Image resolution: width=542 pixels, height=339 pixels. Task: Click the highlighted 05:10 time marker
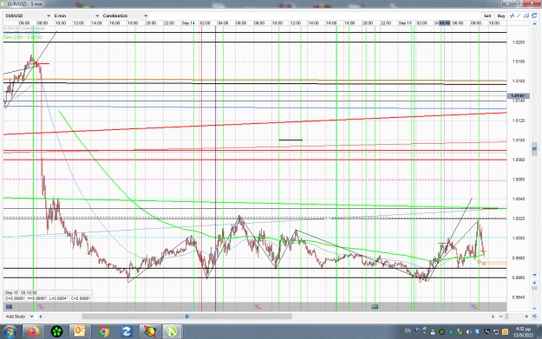tap(444, 23)
